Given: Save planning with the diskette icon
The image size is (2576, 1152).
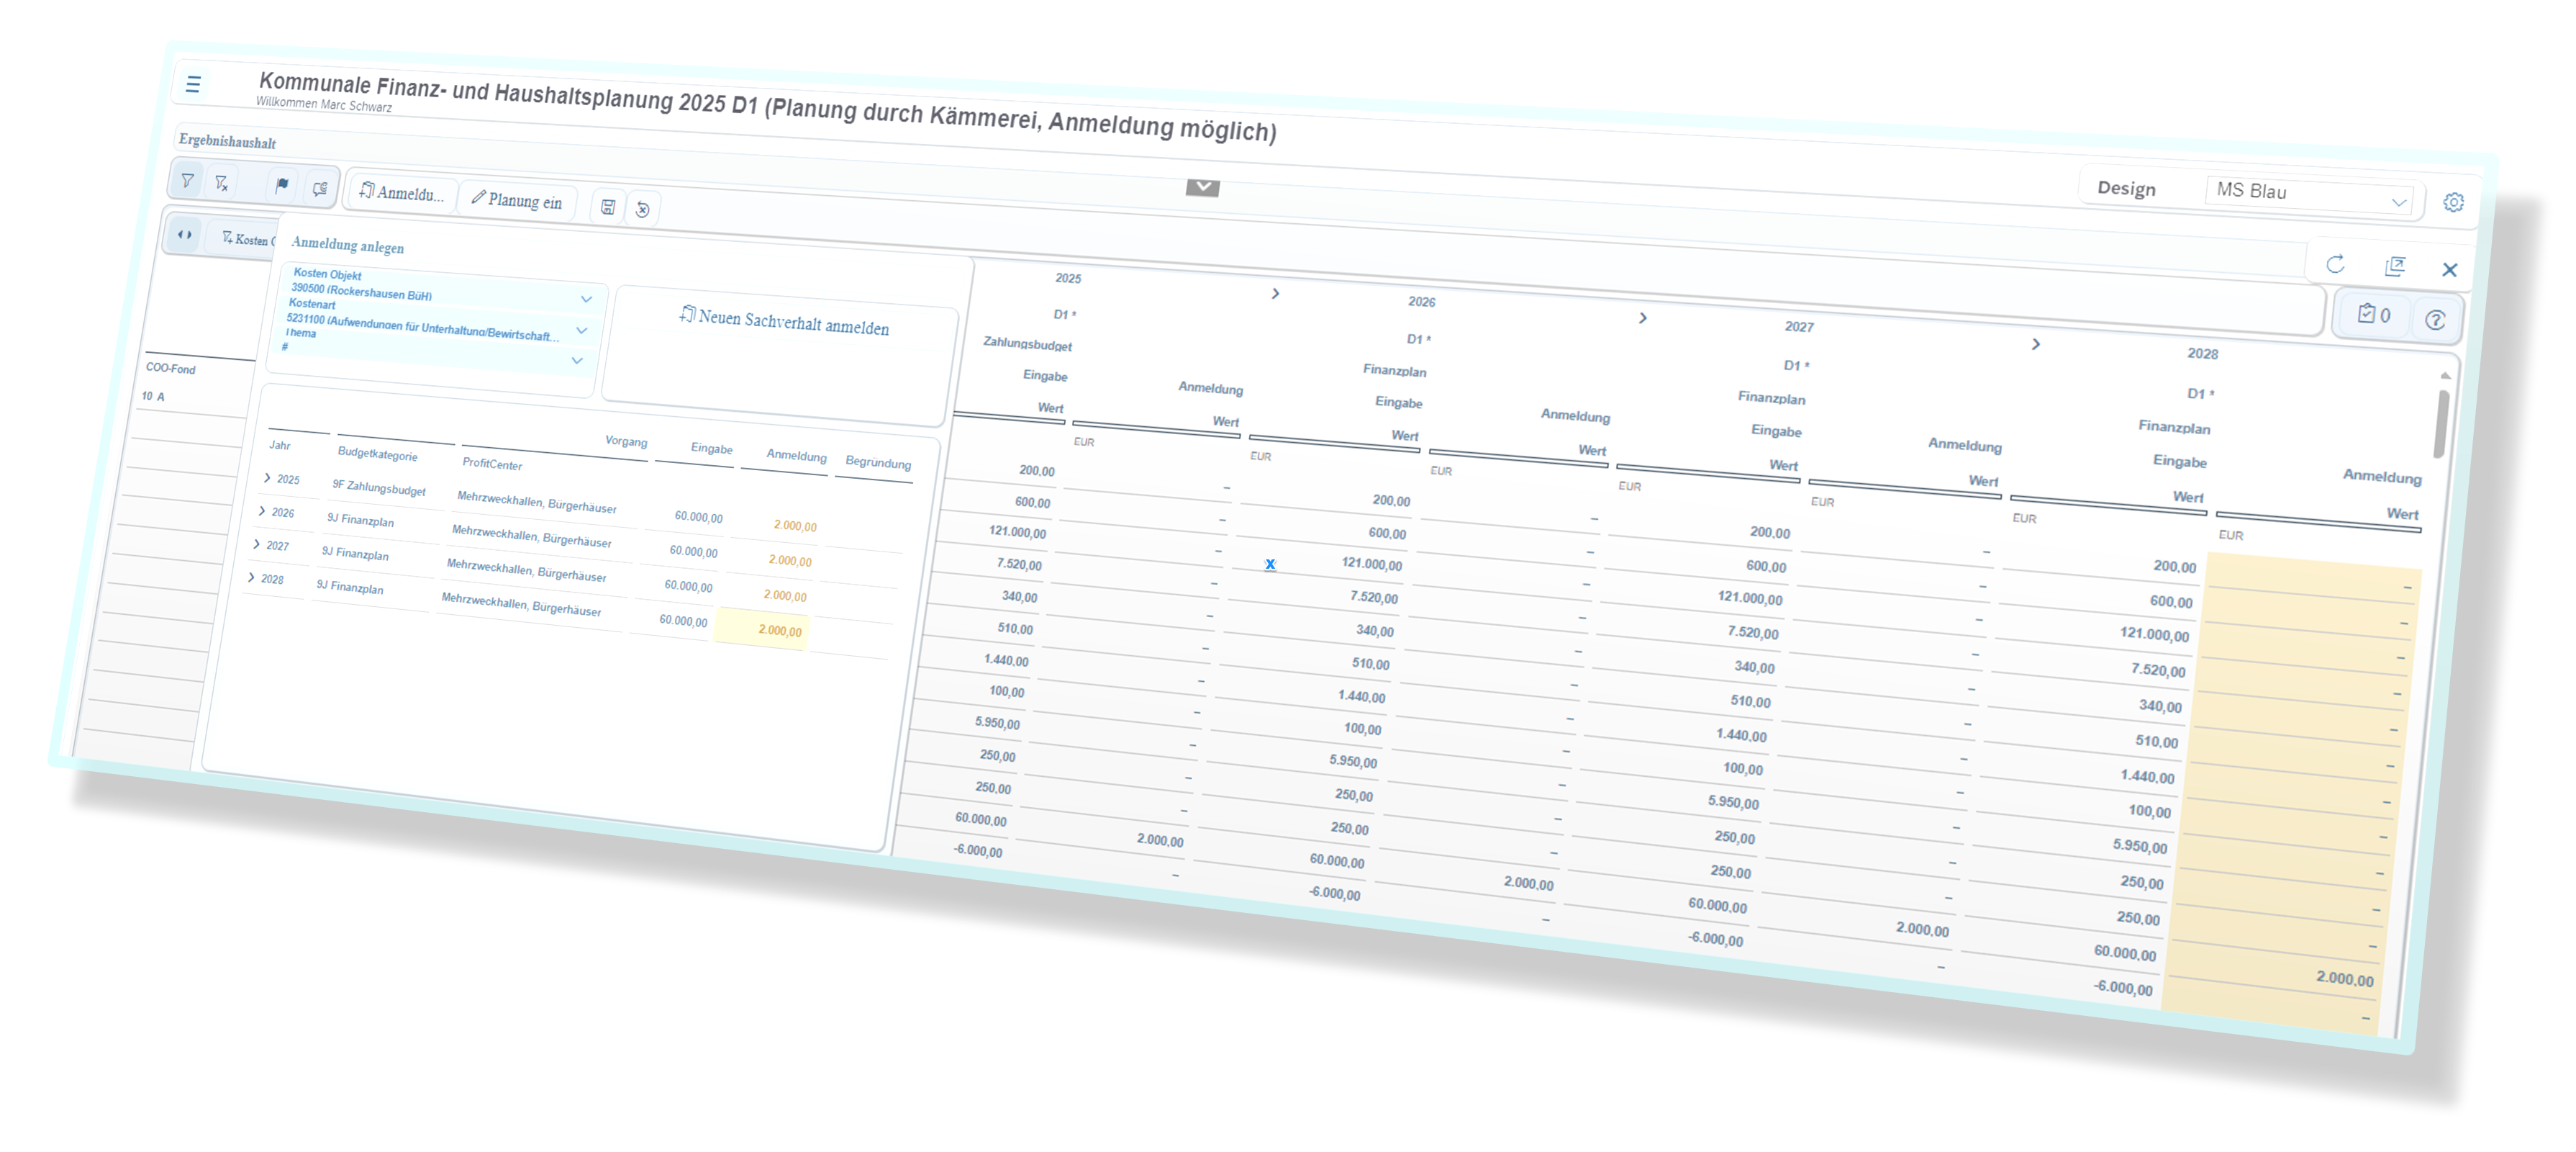Looking at the screenshot, I should tap(607, 207).
